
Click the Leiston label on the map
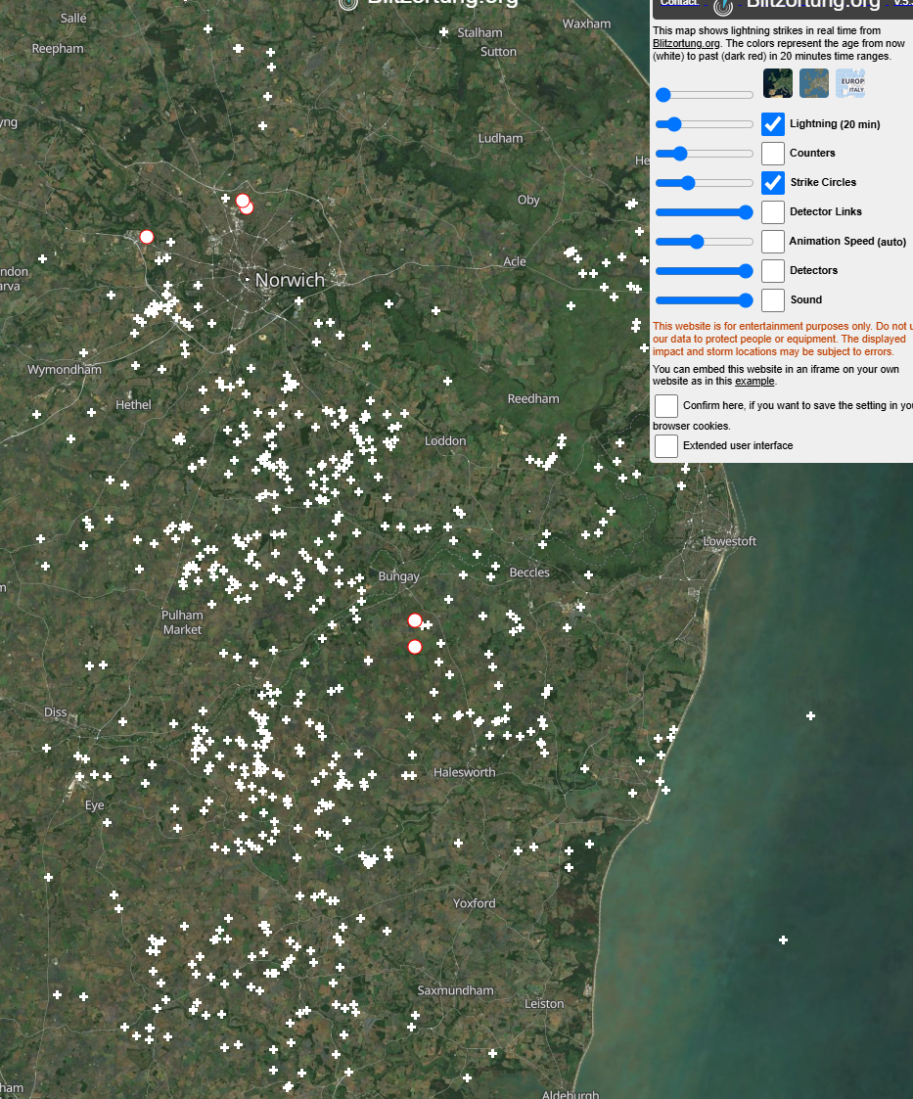pyautogui.click(x=544, y=1004)
